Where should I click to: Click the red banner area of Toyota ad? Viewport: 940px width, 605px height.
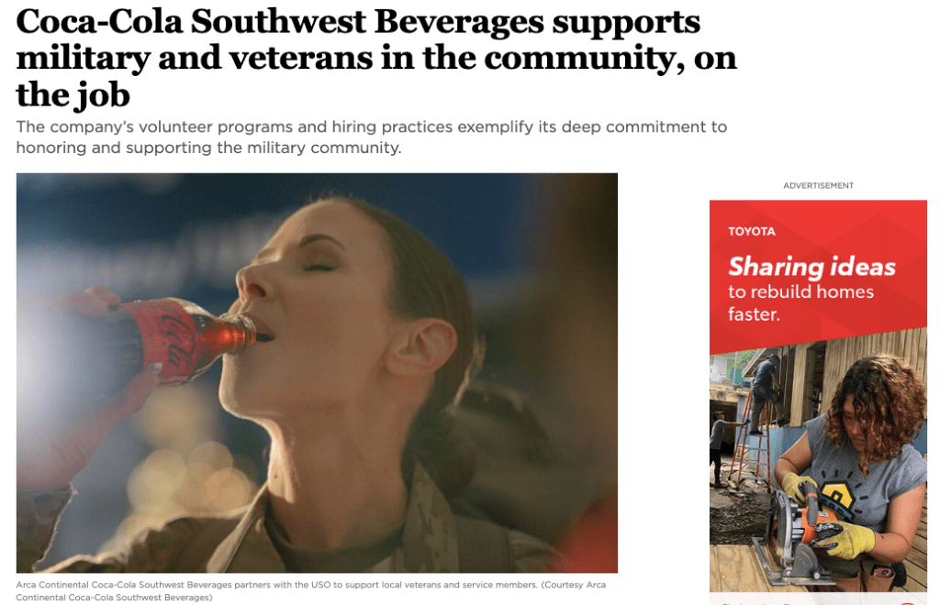(818, 275)
